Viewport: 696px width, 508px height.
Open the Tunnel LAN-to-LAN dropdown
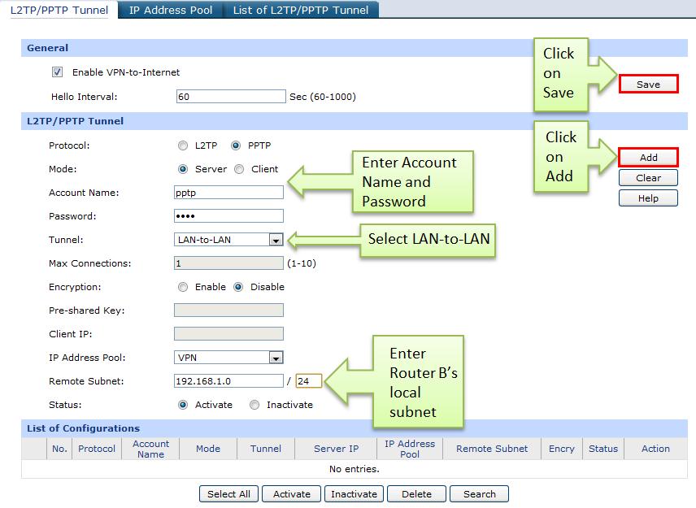[x=276, y=240]
